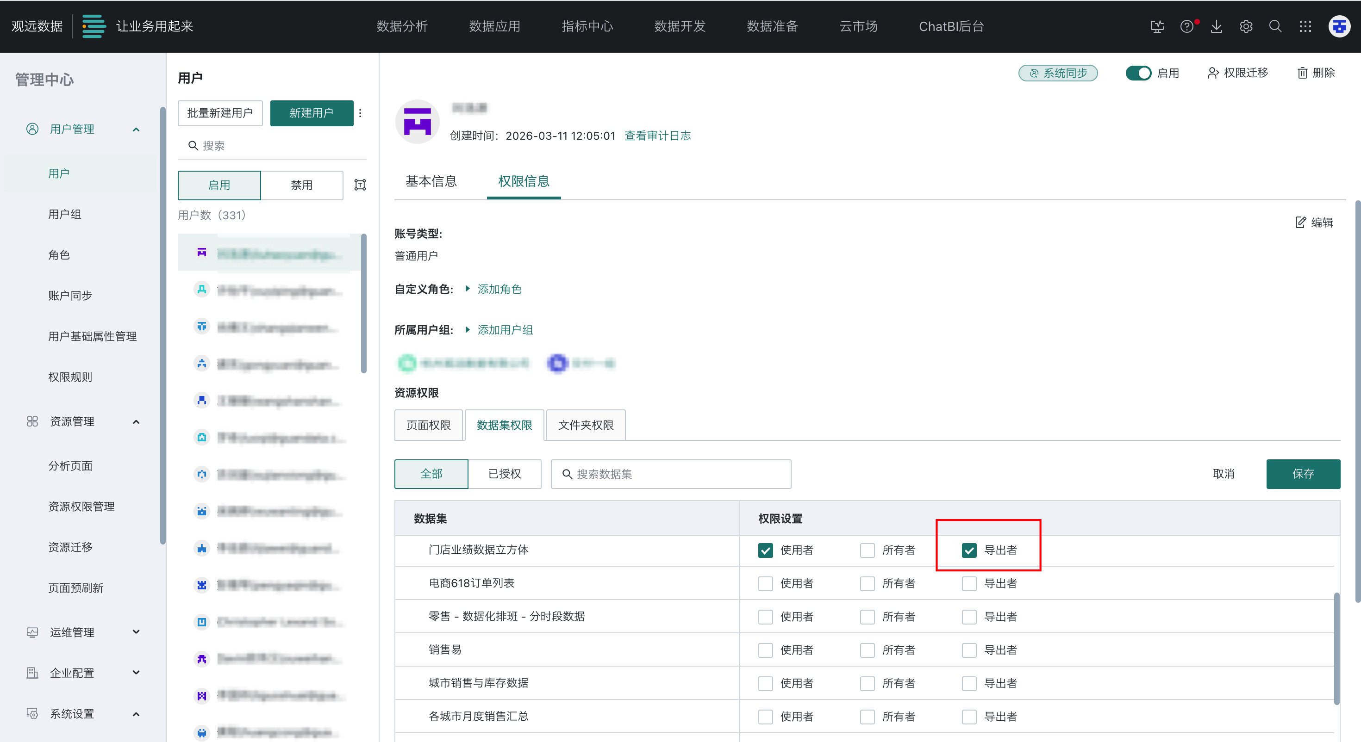The height and width of the screenshot is (742, 1361).
Task: Click the monitor icon in top bar
Action: pos(1157,26)
